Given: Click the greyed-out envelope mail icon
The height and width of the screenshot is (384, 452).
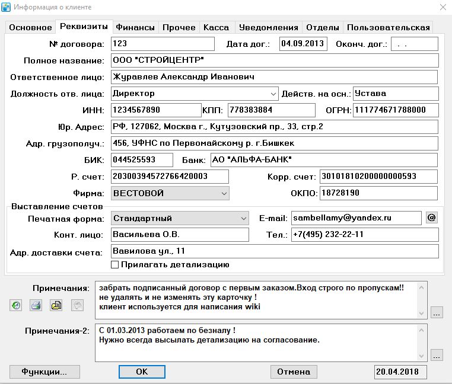Looking at the screenshot, I should [78, 305].
